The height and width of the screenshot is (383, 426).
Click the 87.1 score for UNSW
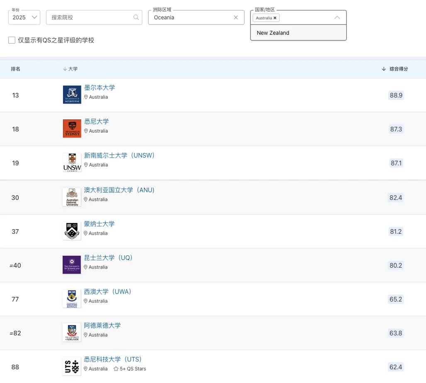point(396,163)
